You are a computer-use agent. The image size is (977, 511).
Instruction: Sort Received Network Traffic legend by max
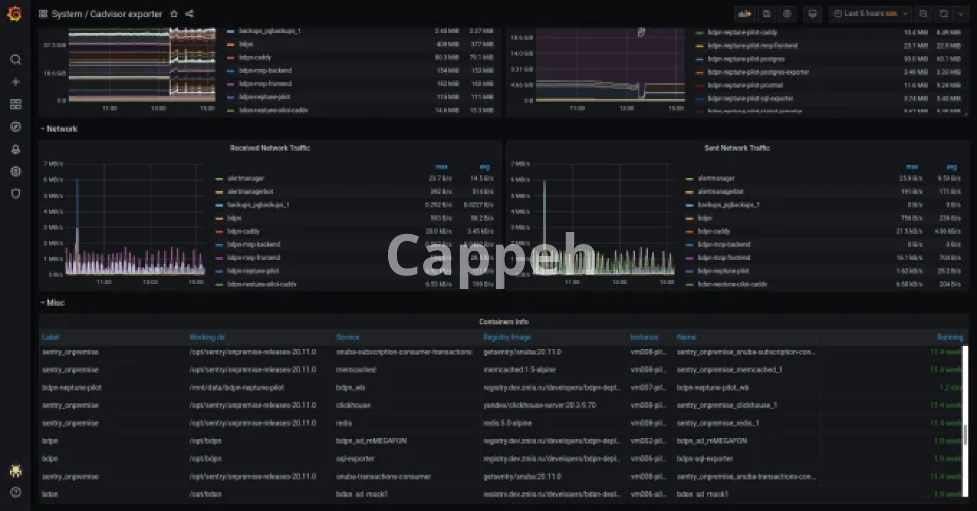click(441, 167)
